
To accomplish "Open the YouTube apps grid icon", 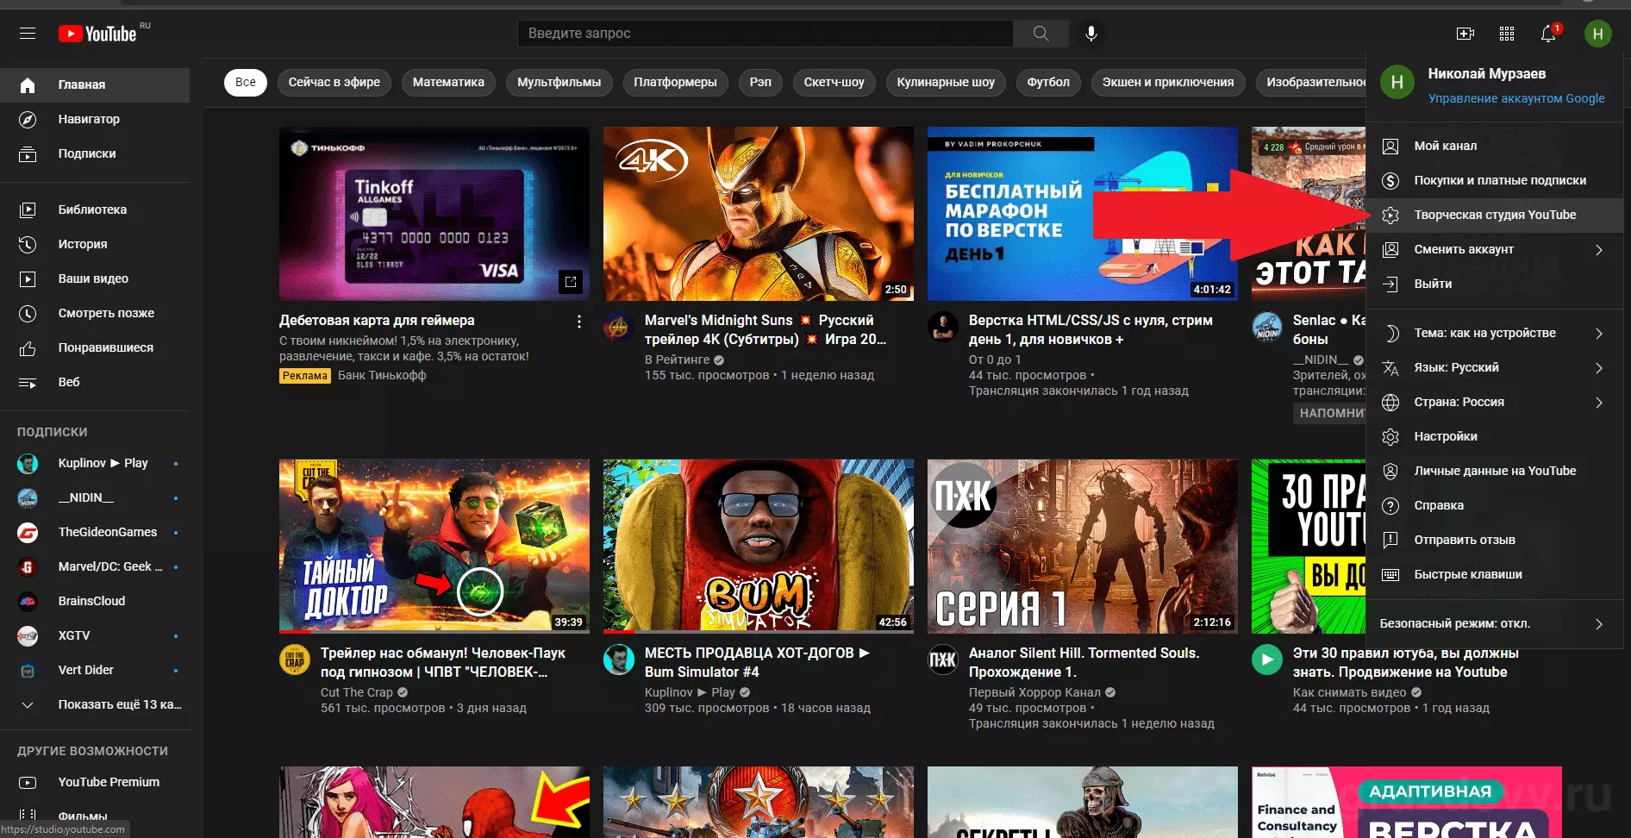I will tap(1507, 34).
